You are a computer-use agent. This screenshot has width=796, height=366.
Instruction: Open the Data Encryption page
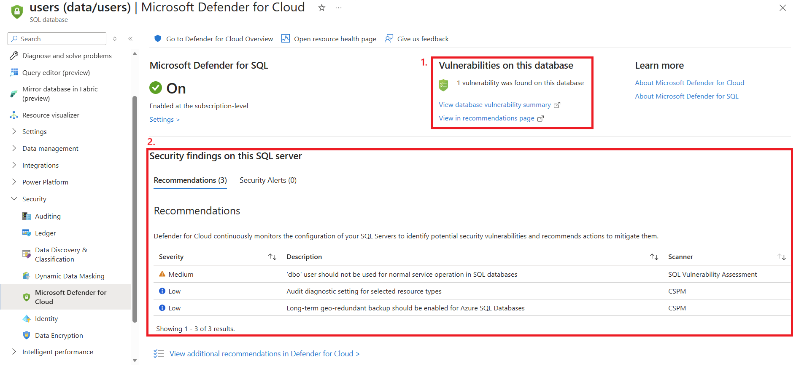(x=59, y=335)
